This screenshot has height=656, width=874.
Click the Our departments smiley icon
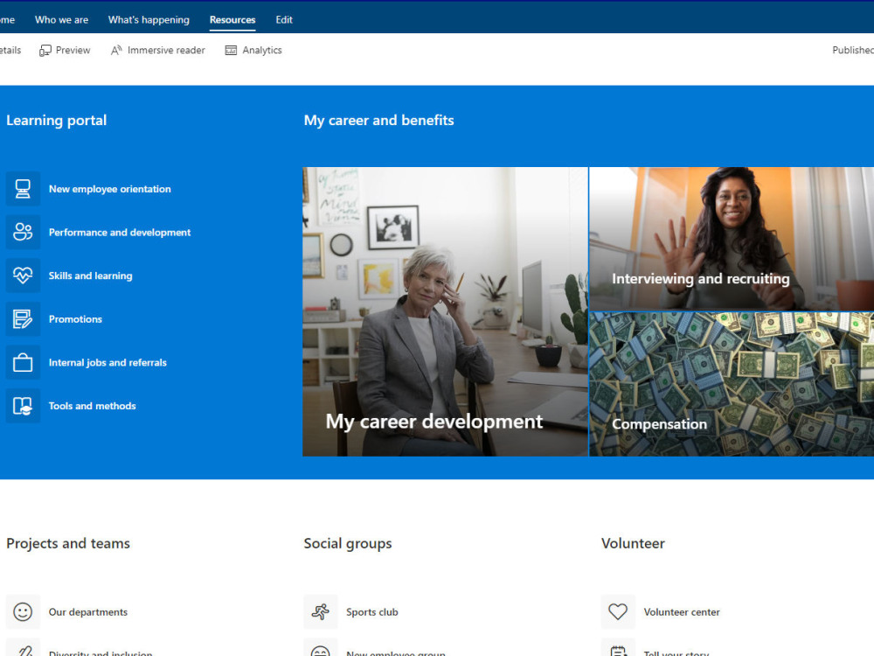pos(23,612)
